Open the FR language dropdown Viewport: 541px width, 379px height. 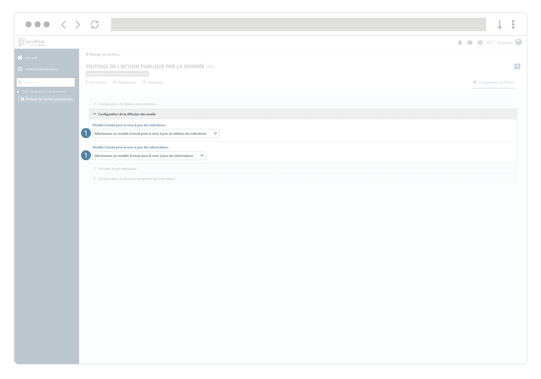click(x=490, y=42)
